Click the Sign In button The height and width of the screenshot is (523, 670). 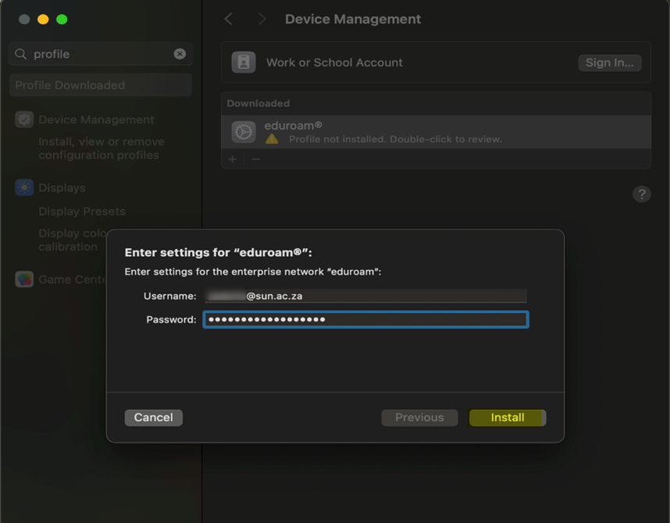point(609,62)
